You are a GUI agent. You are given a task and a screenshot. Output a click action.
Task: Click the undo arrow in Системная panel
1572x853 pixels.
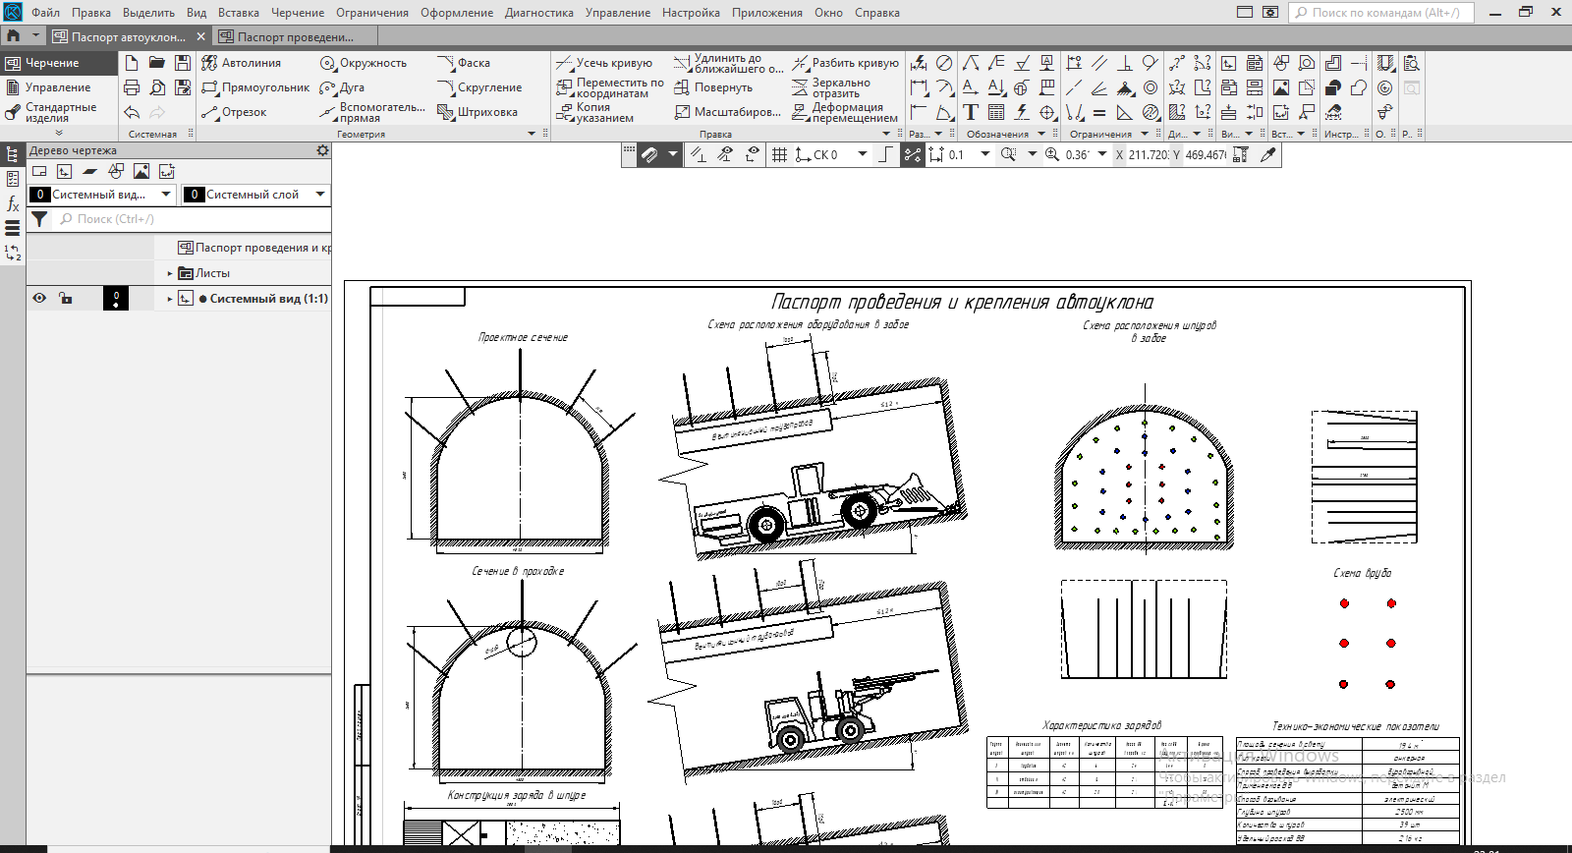click(132, 112)
